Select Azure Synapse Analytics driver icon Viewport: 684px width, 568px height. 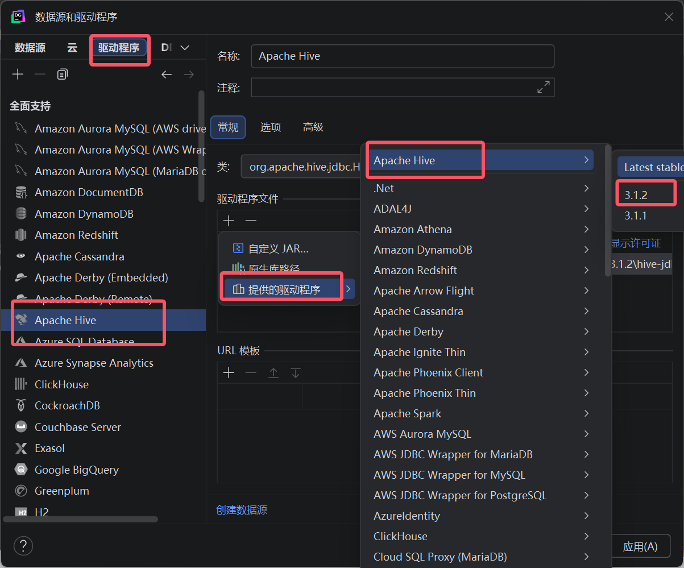pos(21,363)
